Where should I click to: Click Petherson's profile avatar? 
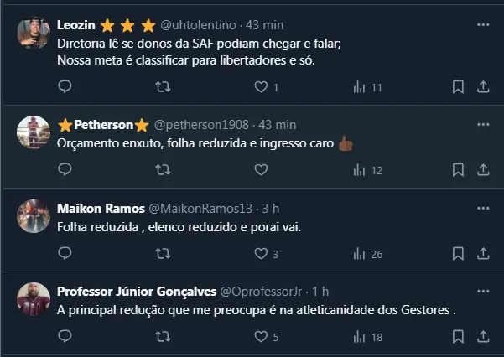click(x=34, y=132)
